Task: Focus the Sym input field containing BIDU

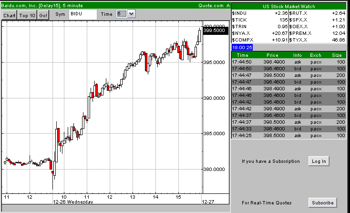Action: (x=83, y=14)
